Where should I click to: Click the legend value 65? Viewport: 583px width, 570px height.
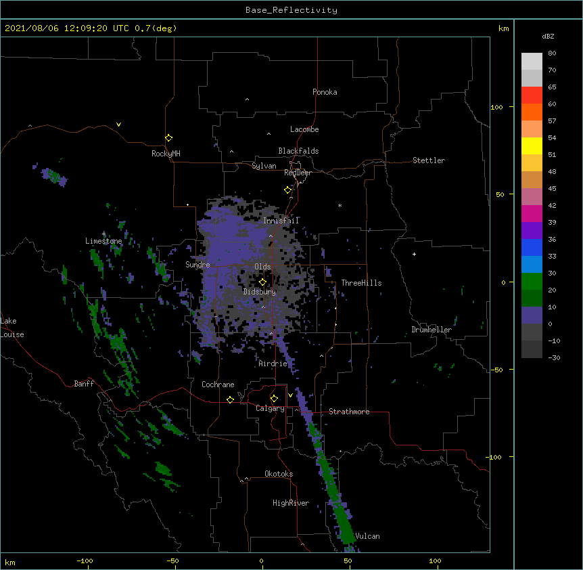click(x=552, y=87)
